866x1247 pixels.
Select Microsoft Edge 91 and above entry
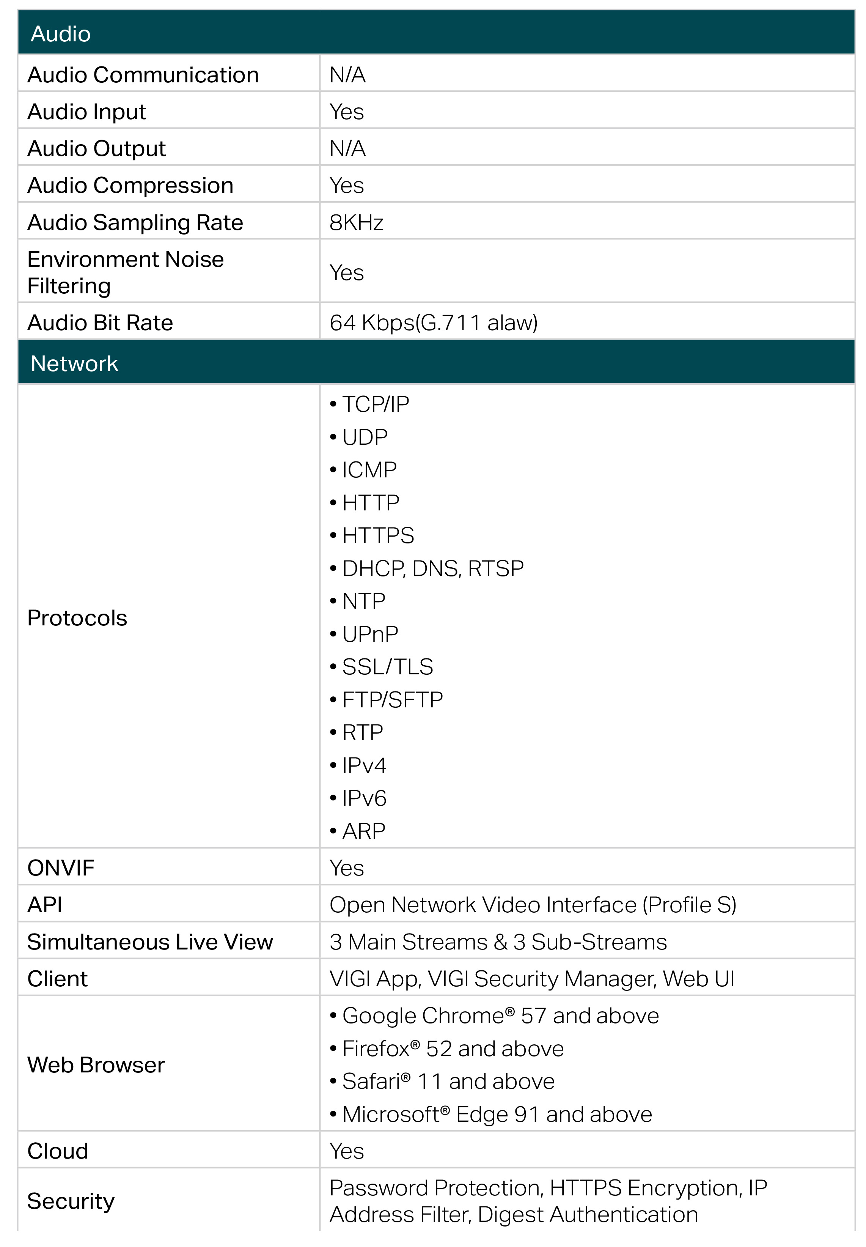497,1115
